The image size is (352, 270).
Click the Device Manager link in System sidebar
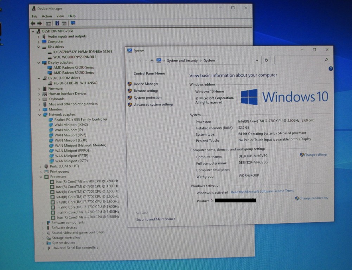tap(146, 84)
